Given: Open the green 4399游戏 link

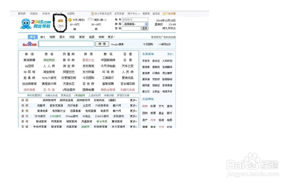Looking at the screenshot, I should [x=55, y=116].
